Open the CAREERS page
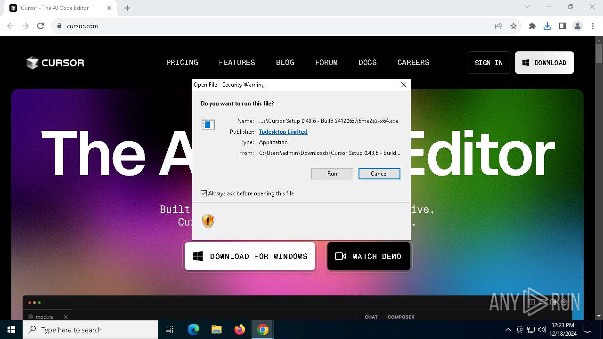 (414, 63)
